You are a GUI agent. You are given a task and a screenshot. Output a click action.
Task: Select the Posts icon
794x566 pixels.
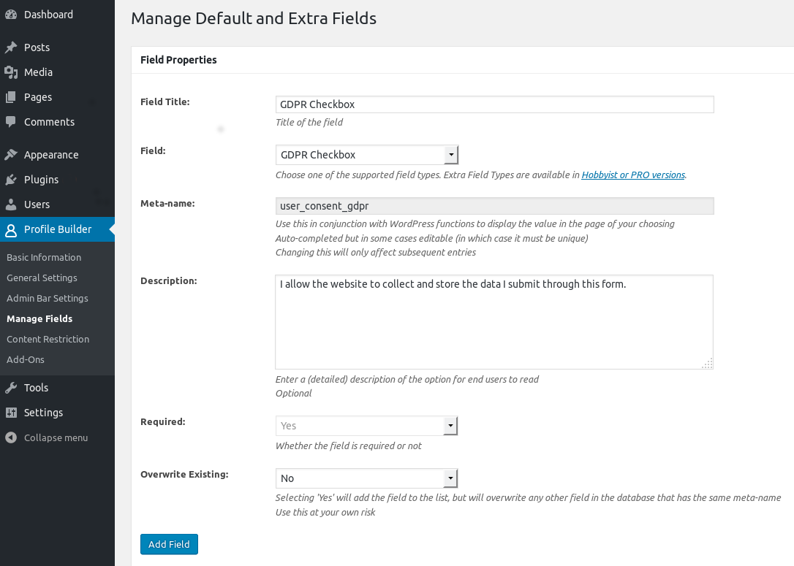click(10, 47)
